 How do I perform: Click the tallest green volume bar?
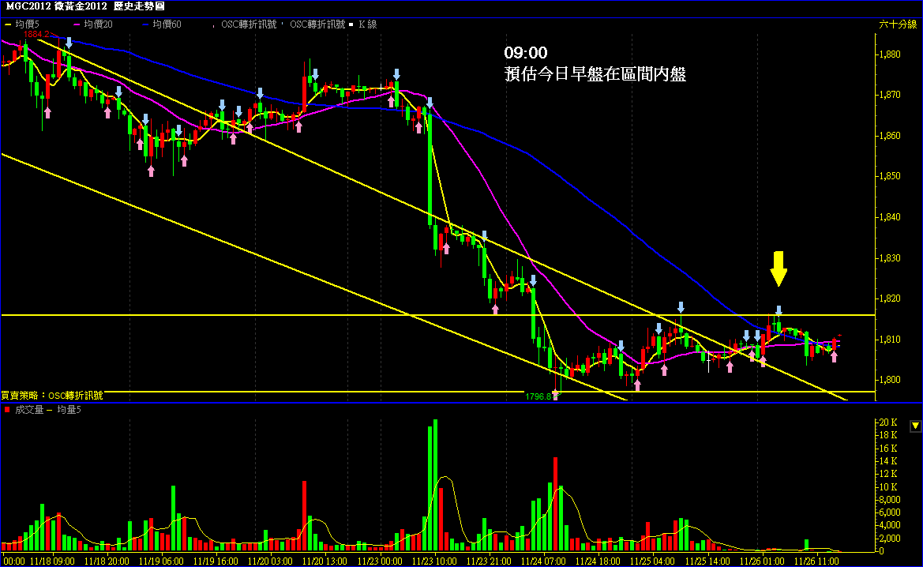(436, 486)
